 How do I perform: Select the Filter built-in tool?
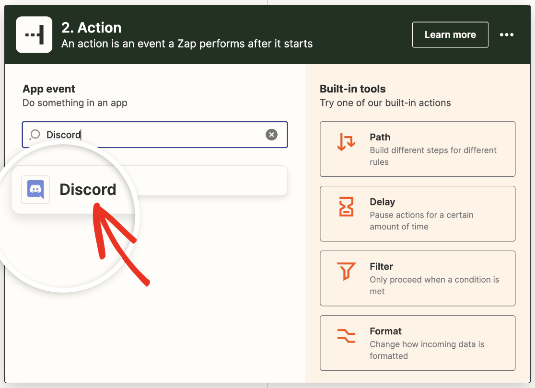(x=418, y=278)
